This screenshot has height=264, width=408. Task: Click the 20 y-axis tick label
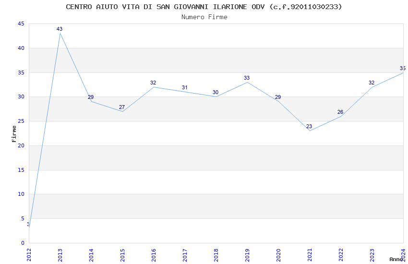21,145
